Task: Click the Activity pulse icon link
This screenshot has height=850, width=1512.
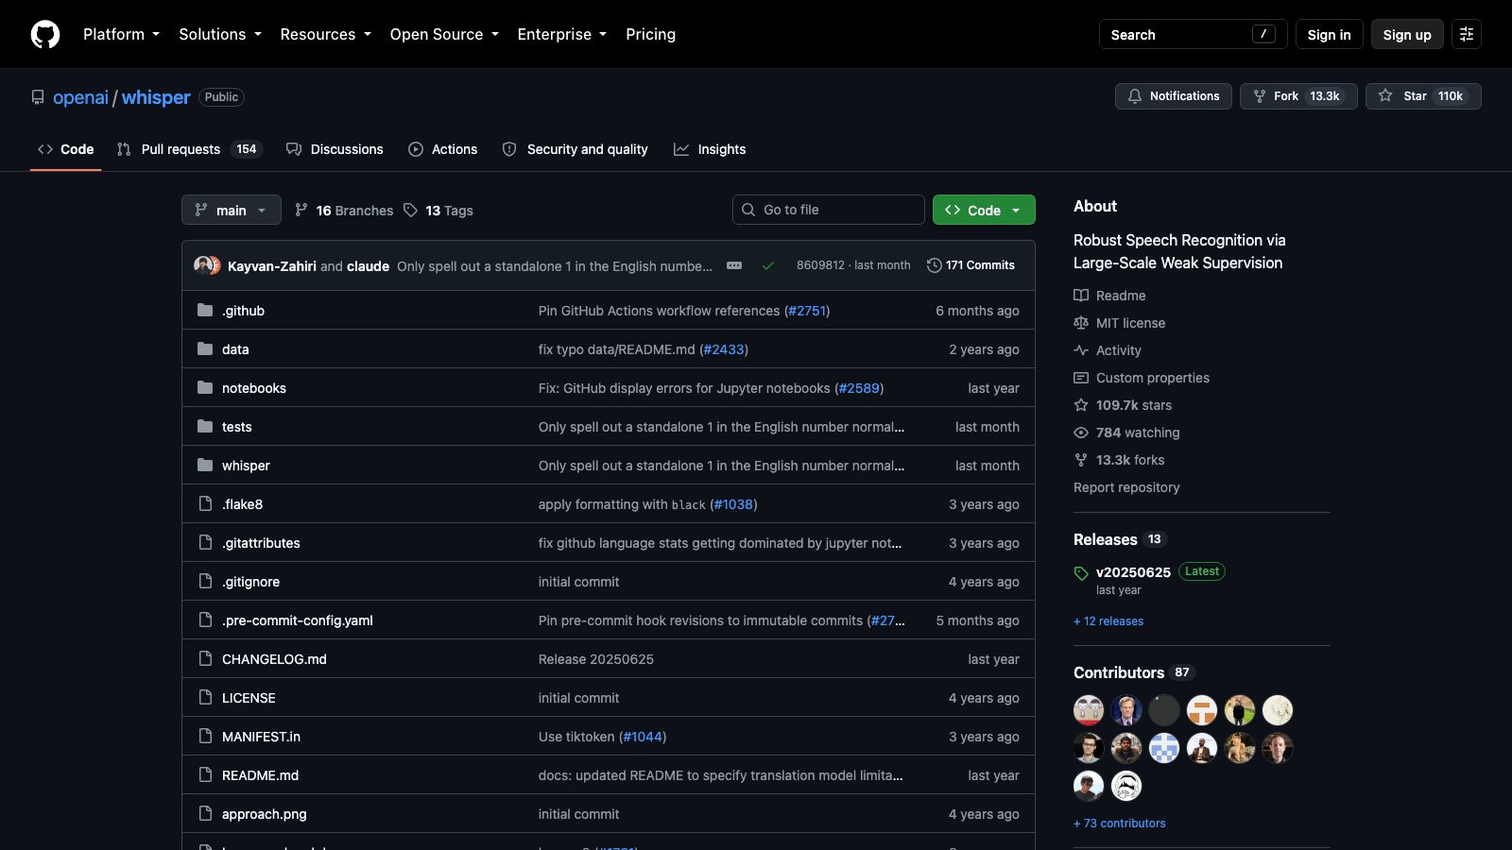Action: click(1081, 350)
